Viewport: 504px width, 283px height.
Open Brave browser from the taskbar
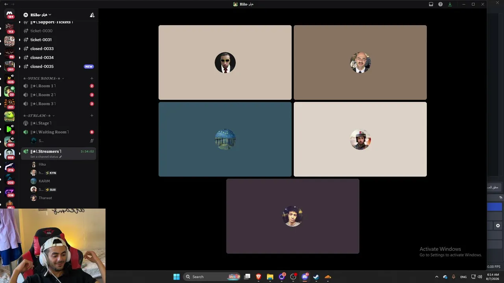pyautogui.click(x=259, y=277)
